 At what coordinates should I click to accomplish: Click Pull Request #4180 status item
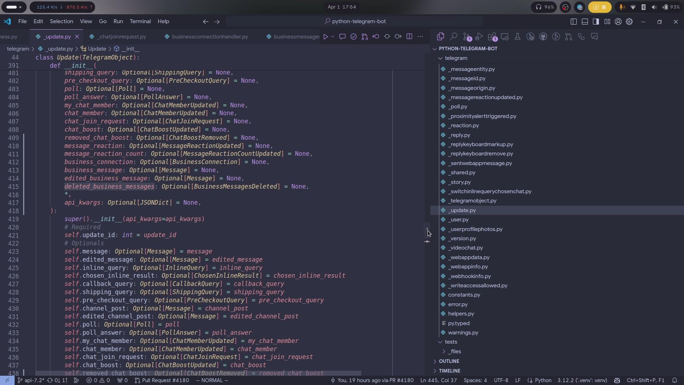[x=162, y=380]
